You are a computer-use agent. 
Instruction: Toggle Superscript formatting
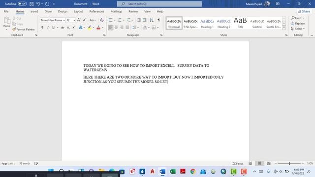point(74,28)
